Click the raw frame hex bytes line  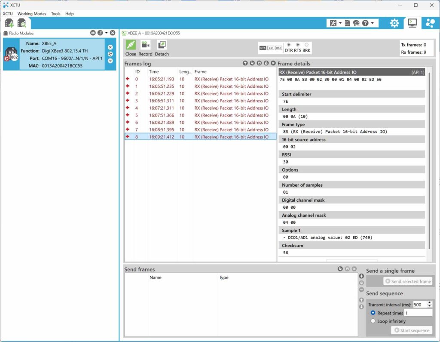pos(330,80)
